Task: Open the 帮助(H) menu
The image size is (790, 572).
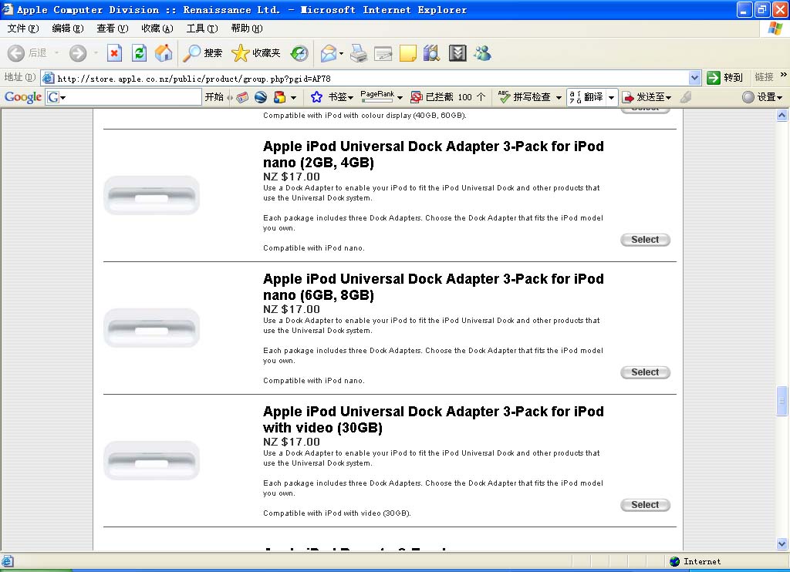Action: [x=247, y=29]
